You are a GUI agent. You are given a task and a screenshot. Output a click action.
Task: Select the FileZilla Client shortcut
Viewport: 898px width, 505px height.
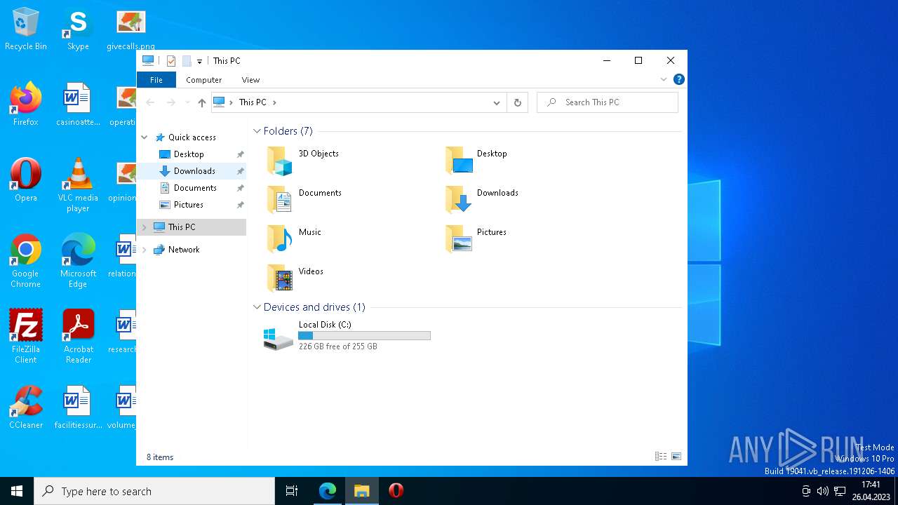(26, 337)
